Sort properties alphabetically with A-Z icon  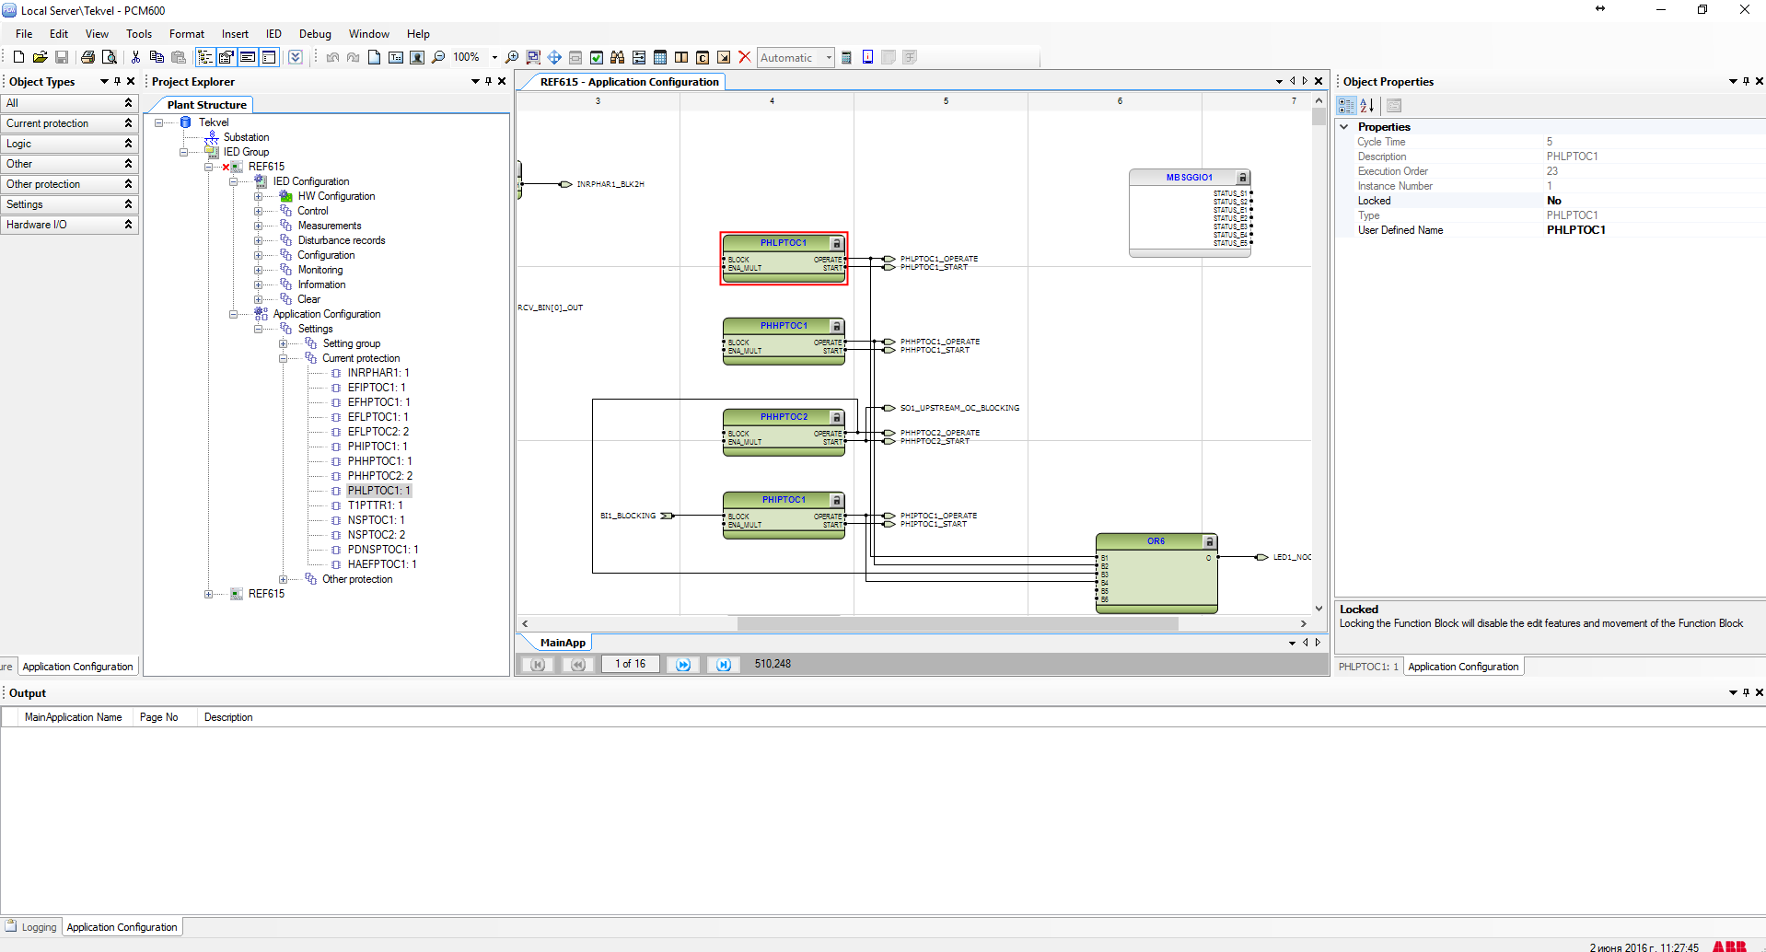point(1367,106)
